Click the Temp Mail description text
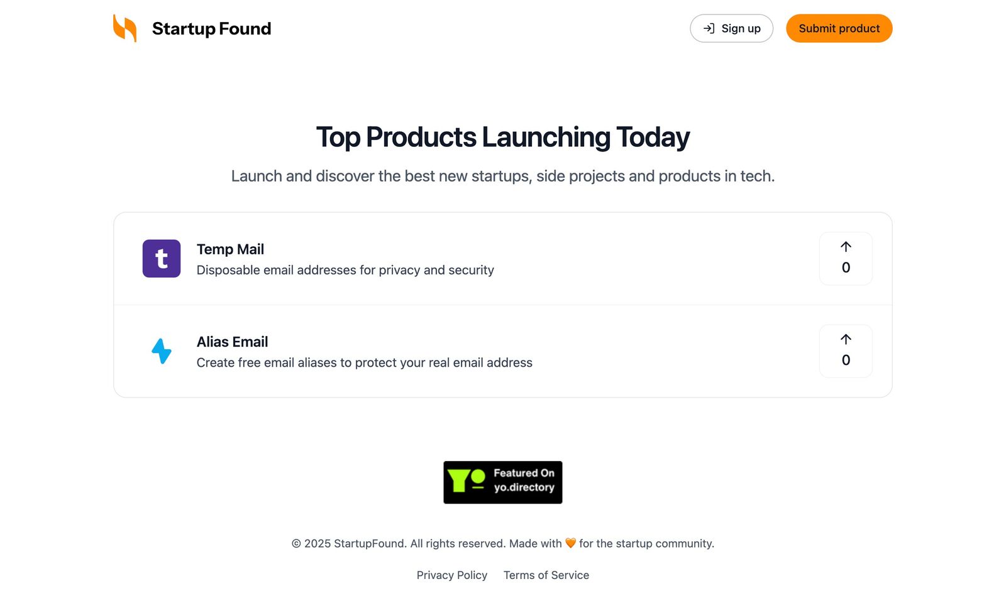Viewport: 1006px width, 601px height. click(x=345, y=270)
